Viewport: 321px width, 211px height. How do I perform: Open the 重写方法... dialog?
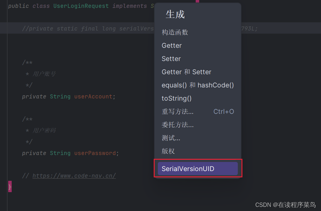point(177,111)
